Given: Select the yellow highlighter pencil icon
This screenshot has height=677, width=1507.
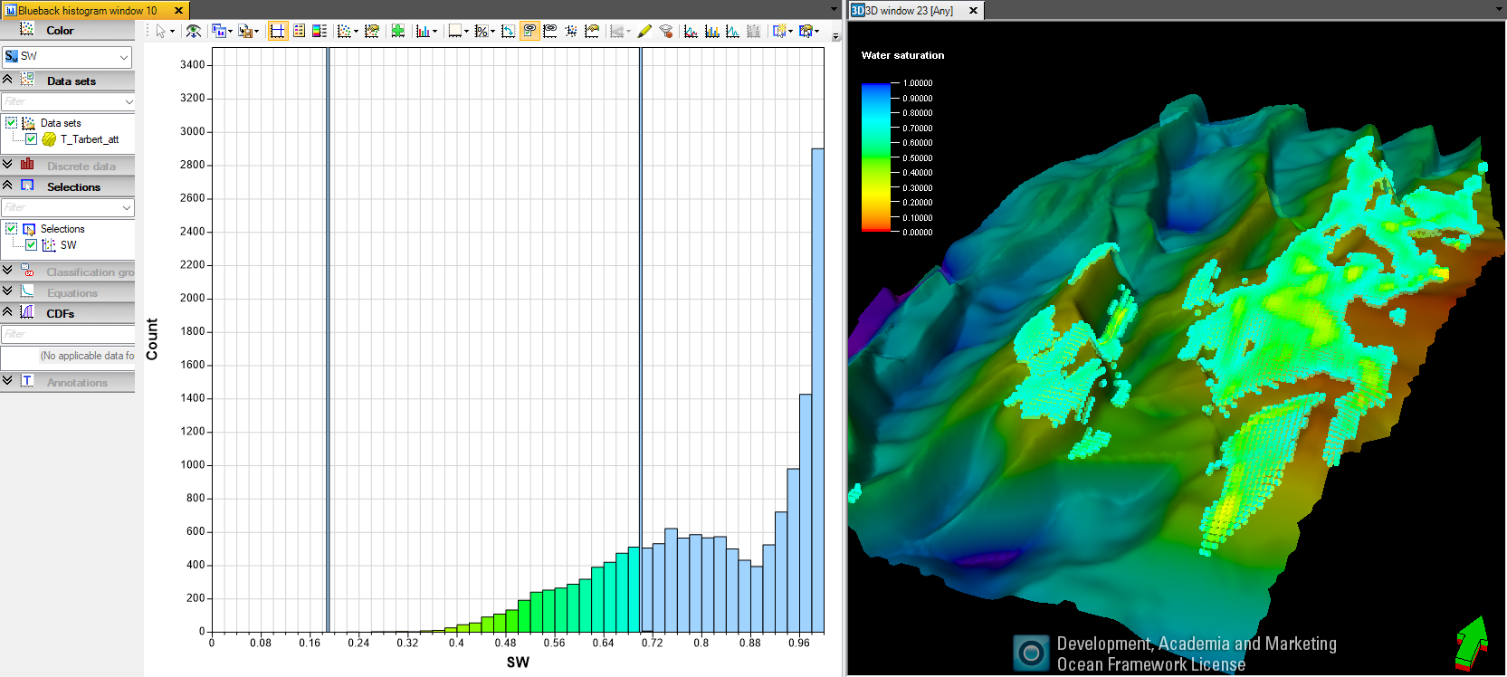Looking at the screenshot, I should [644, 31].
